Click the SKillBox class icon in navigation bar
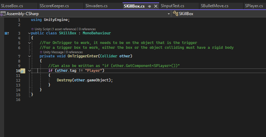Screen dimensions: 266x137 176,14
